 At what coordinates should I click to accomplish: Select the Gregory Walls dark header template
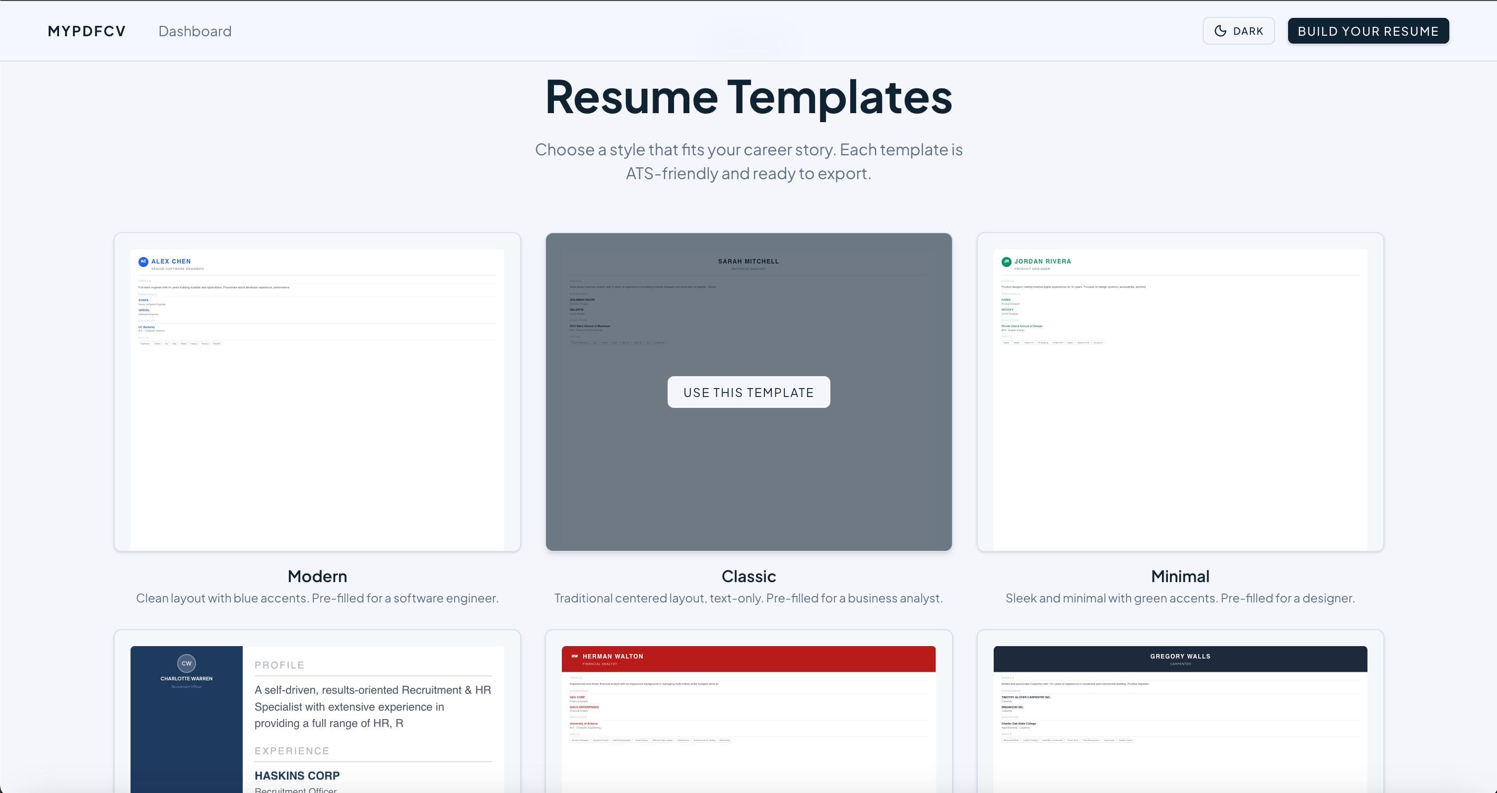point(1180,712)
